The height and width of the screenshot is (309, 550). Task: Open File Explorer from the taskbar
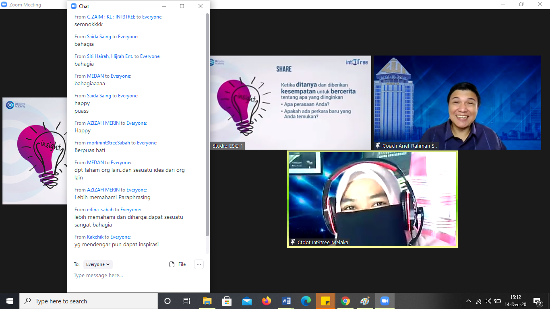point(207,301)
